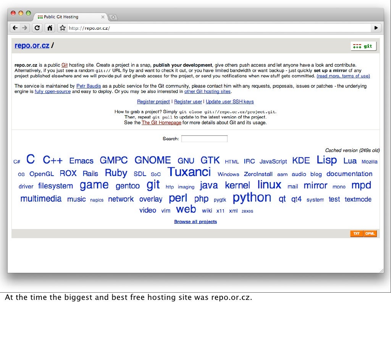Select the video tag

[x=148, y=210]
